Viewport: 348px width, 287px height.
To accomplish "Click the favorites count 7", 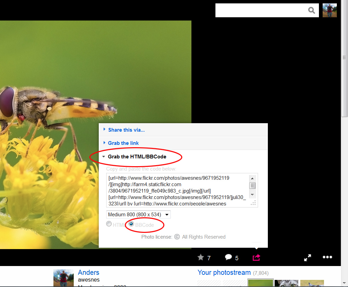I will point(209,258).
